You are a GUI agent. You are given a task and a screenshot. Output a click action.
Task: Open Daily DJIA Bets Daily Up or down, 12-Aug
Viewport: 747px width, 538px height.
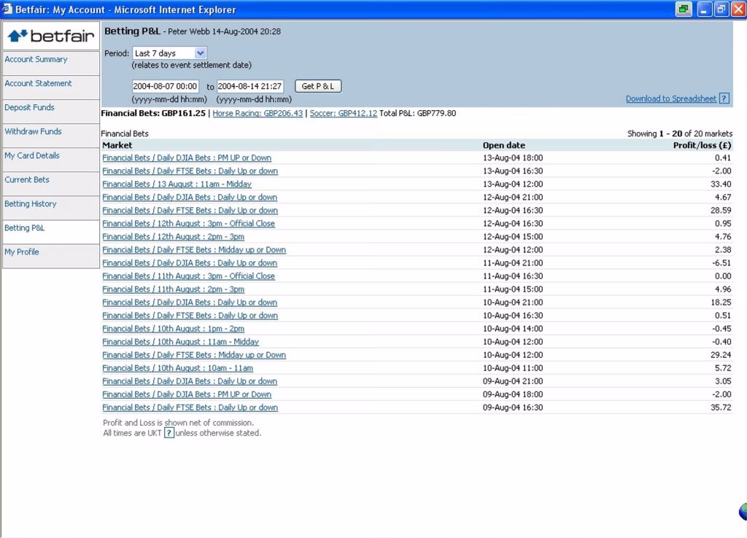coord(190,197)
